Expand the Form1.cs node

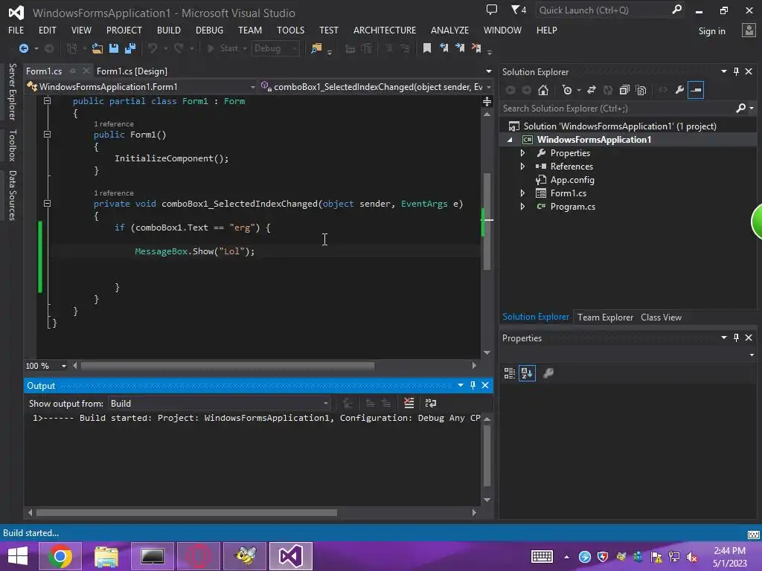pyautogui.click(x=522, y=193)
